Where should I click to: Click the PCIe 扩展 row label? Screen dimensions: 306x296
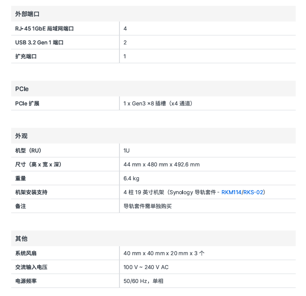pos(27,103)
